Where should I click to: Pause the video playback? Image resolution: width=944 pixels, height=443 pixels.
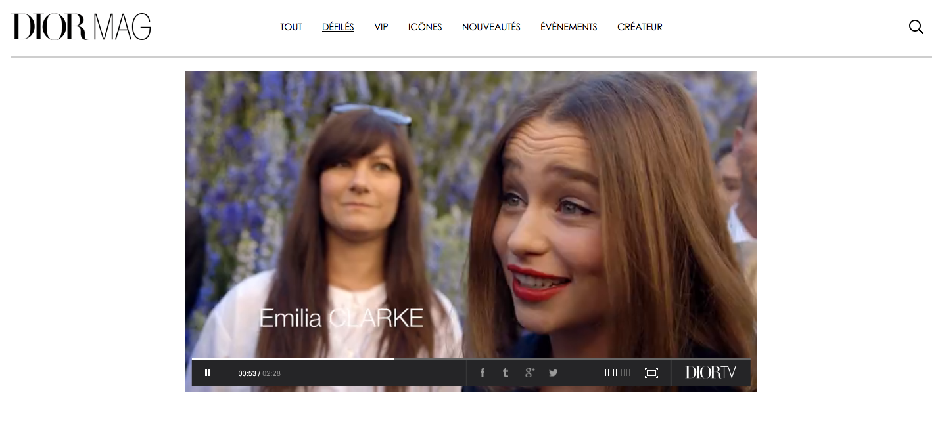[x=208, y=373]
